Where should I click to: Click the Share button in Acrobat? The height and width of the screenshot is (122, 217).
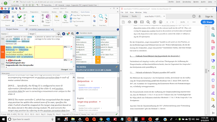[x=207, y=22]
